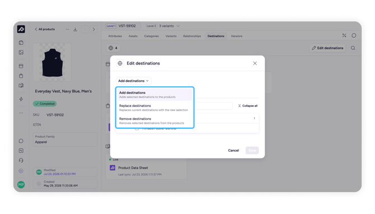Click the download icon beside All products
Image resolution: width=375 pixels, height=214 pixels.
(75, 29)
